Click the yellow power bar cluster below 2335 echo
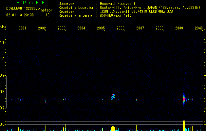This screenshot has width=206, height=131. (x=113, y=128)
